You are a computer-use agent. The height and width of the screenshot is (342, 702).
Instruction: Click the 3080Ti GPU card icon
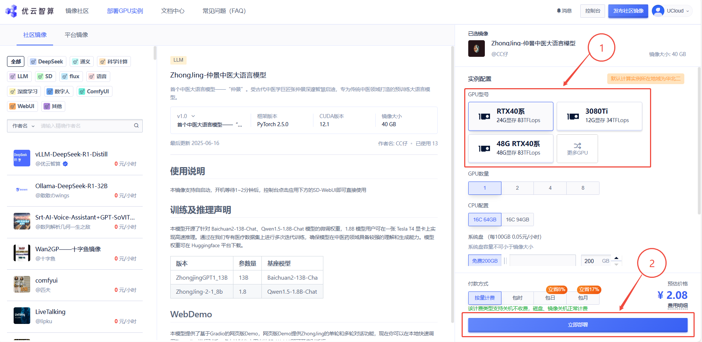pos(573,117)
